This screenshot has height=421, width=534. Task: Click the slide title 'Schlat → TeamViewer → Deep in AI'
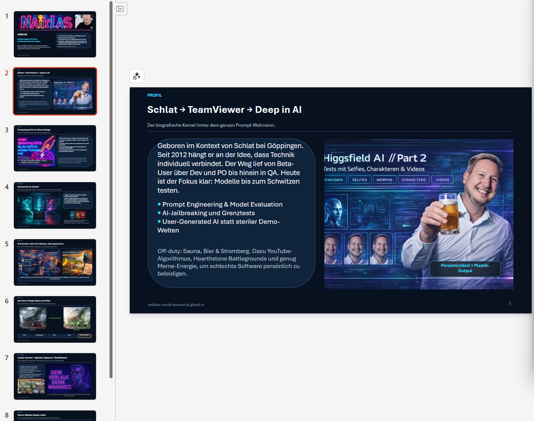click(224, 110)
